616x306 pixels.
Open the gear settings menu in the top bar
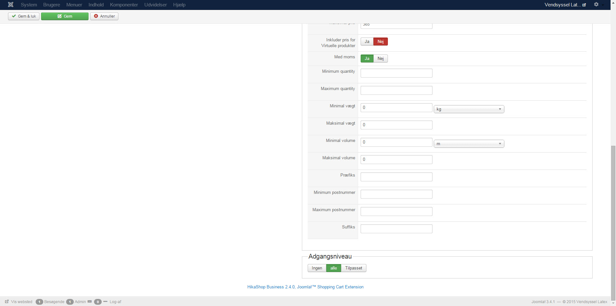pos(596,4)
